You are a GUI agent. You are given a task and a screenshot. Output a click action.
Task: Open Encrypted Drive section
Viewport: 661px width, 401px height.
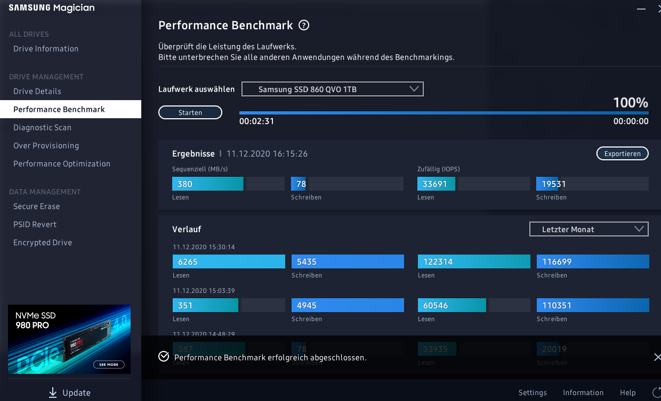[43, 242]
